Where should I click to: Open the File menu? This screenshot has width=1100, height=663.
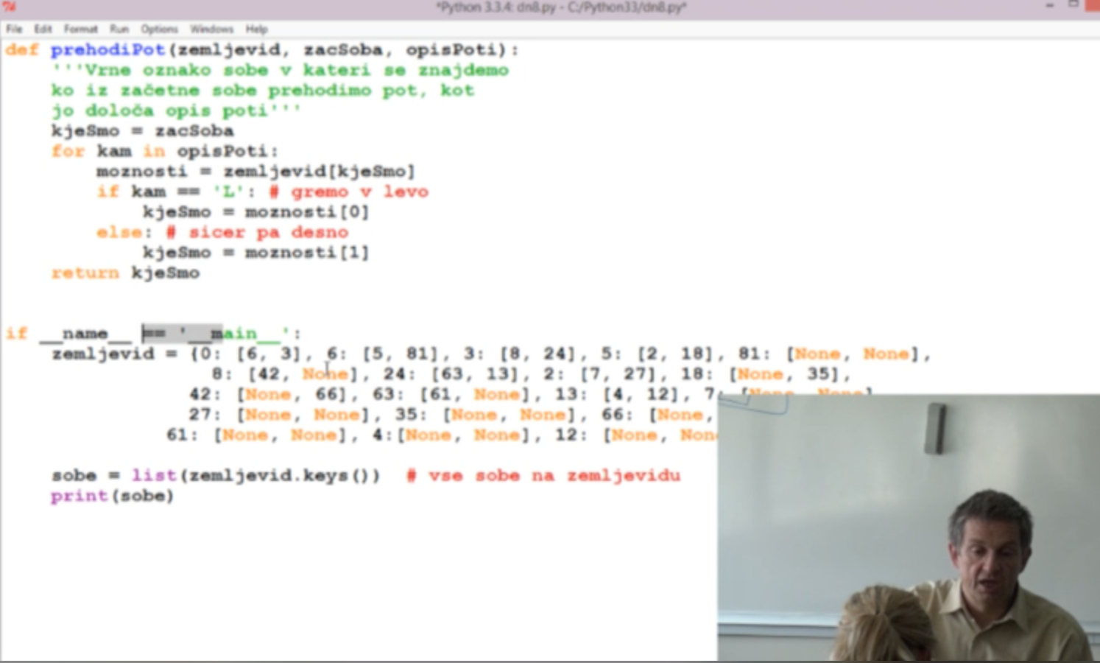point(14,29)
